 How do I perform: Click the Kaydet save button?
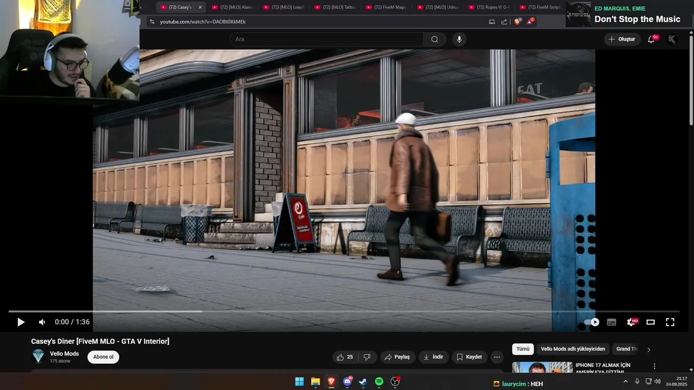point(469,357)
